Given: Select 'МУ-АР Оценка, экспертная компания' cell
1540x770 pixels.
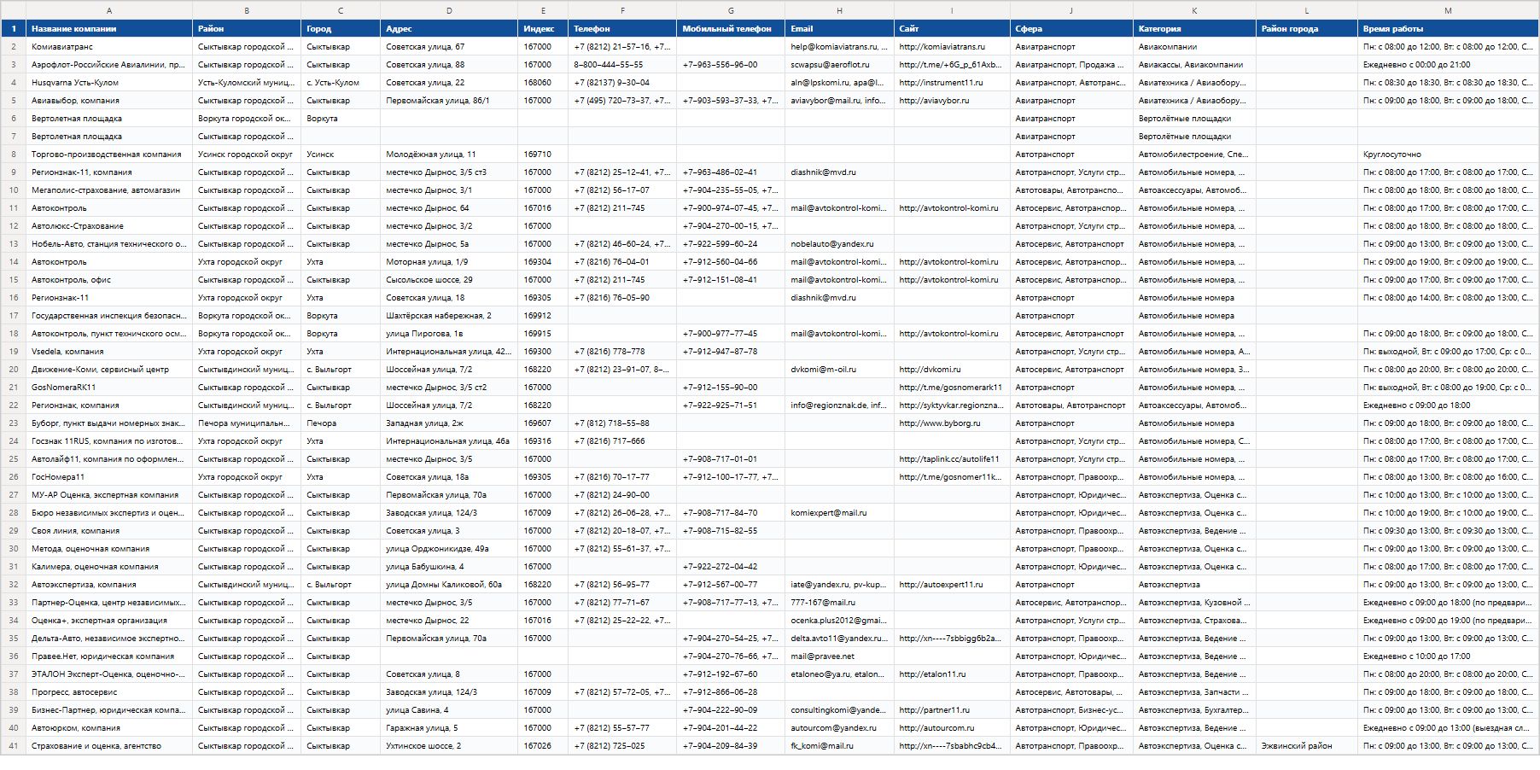Looking at the screenshot, I should tap(109, 495).
